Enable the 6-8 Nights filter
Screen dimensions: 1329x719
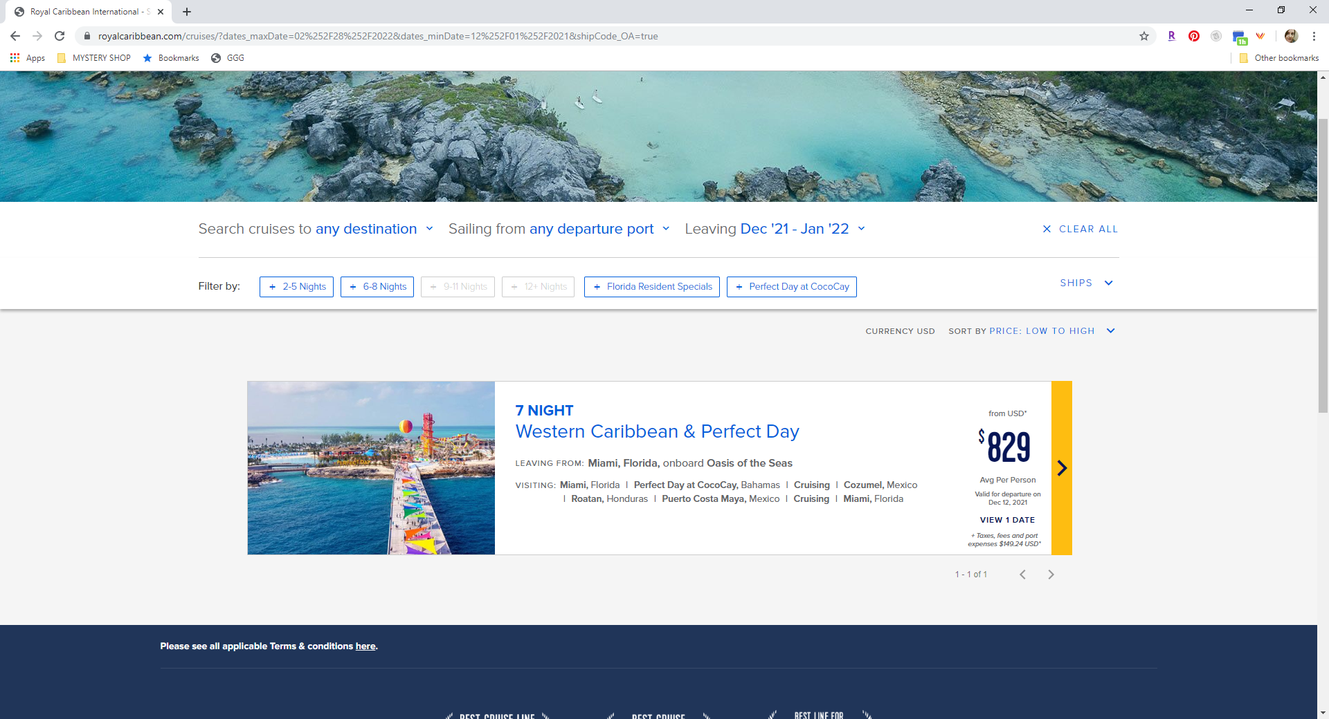pyautogui.click(x=377, y=286)
